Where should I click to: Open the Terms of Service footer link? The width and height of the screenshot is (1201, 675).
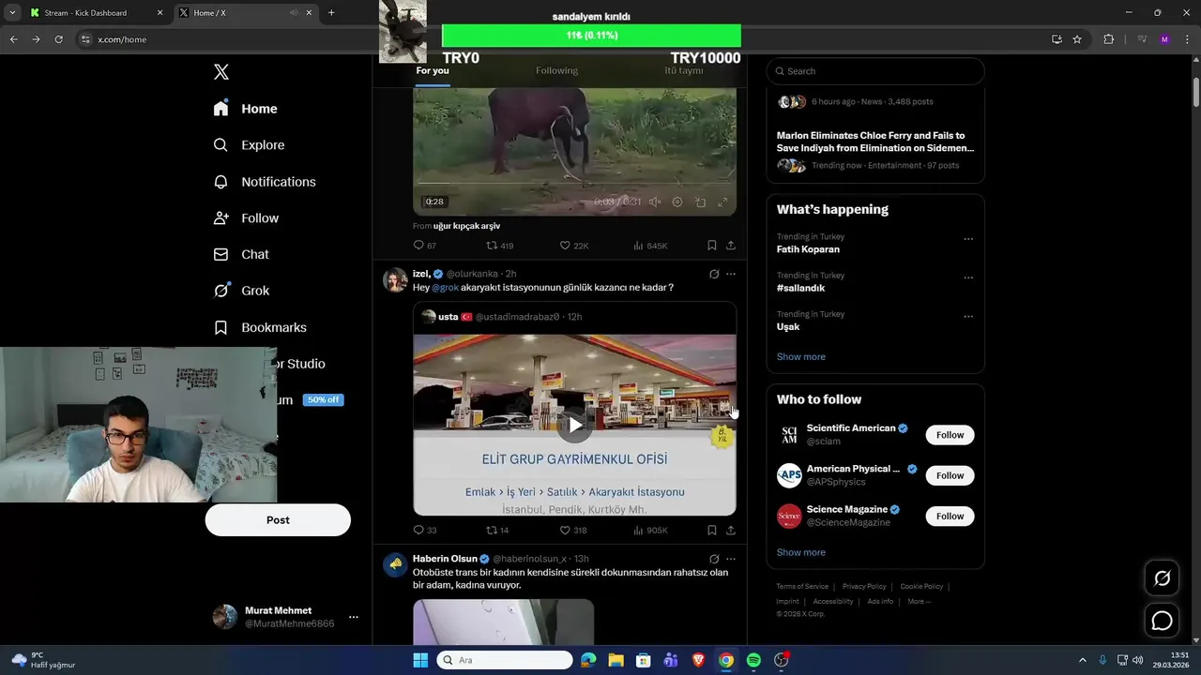[802, 587]
